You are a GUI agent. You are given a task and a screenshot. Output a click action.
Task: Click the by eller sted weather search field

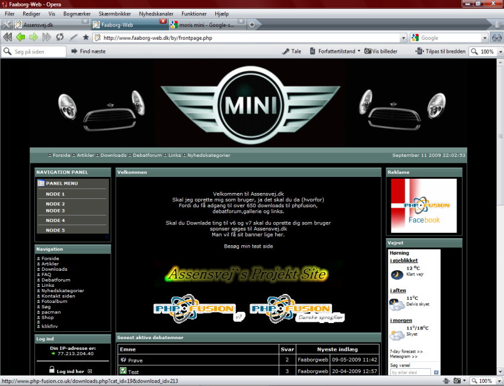point(410,372)
